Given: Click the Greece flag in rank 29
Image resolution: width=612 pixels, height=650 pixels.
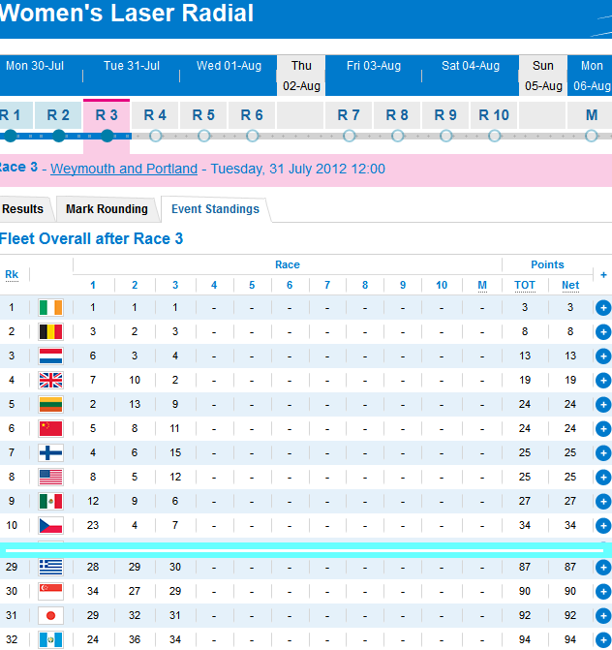Looking at the screenshot, I should click(50, 567).
